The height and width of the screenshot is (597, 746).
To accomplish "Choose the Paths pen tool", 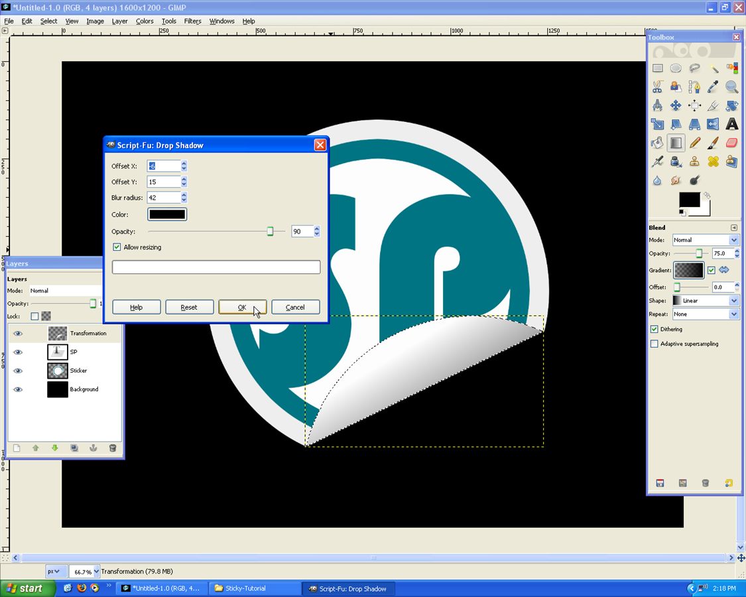I will point(695,87).
